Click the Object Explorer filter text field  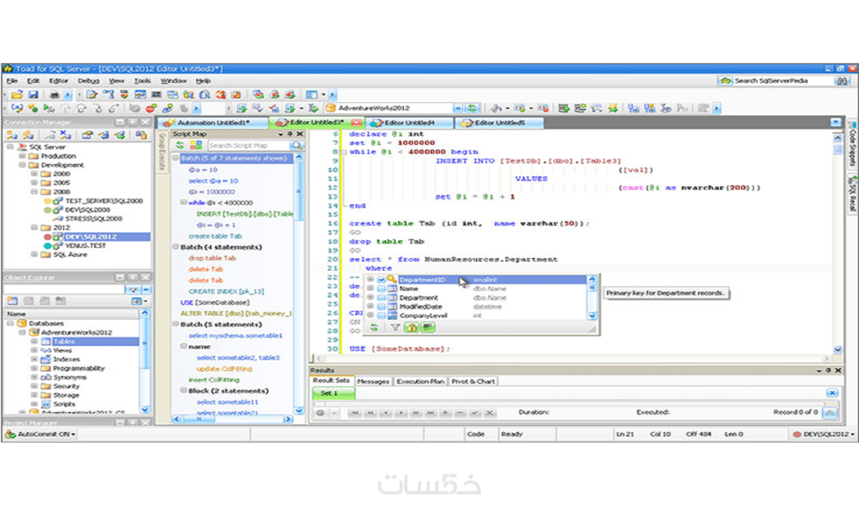64,289
